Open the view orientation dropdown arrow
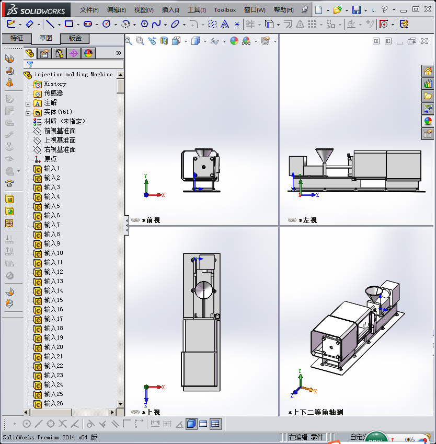Image resolution: width=436 pixels, height=444 pixels. [x=186, y=42]
